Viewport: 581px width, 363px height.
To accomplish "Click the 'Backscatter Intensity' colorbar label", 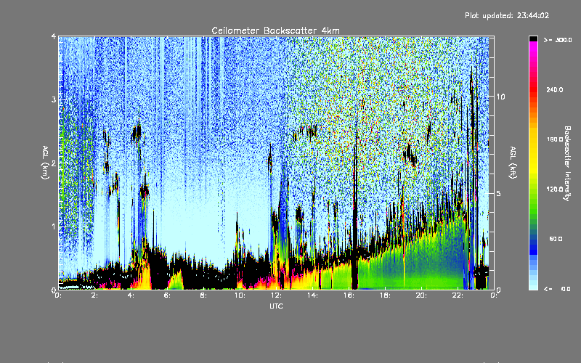I will tap(567, 163).
